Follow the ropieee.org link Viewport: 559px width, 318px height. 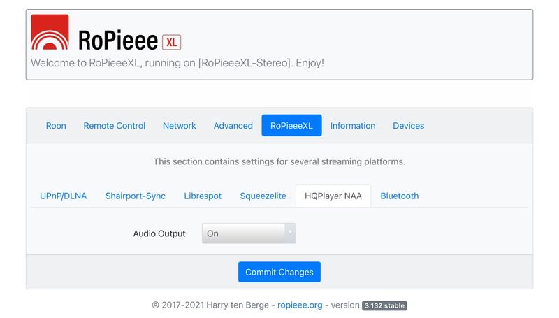pos(301,305)
